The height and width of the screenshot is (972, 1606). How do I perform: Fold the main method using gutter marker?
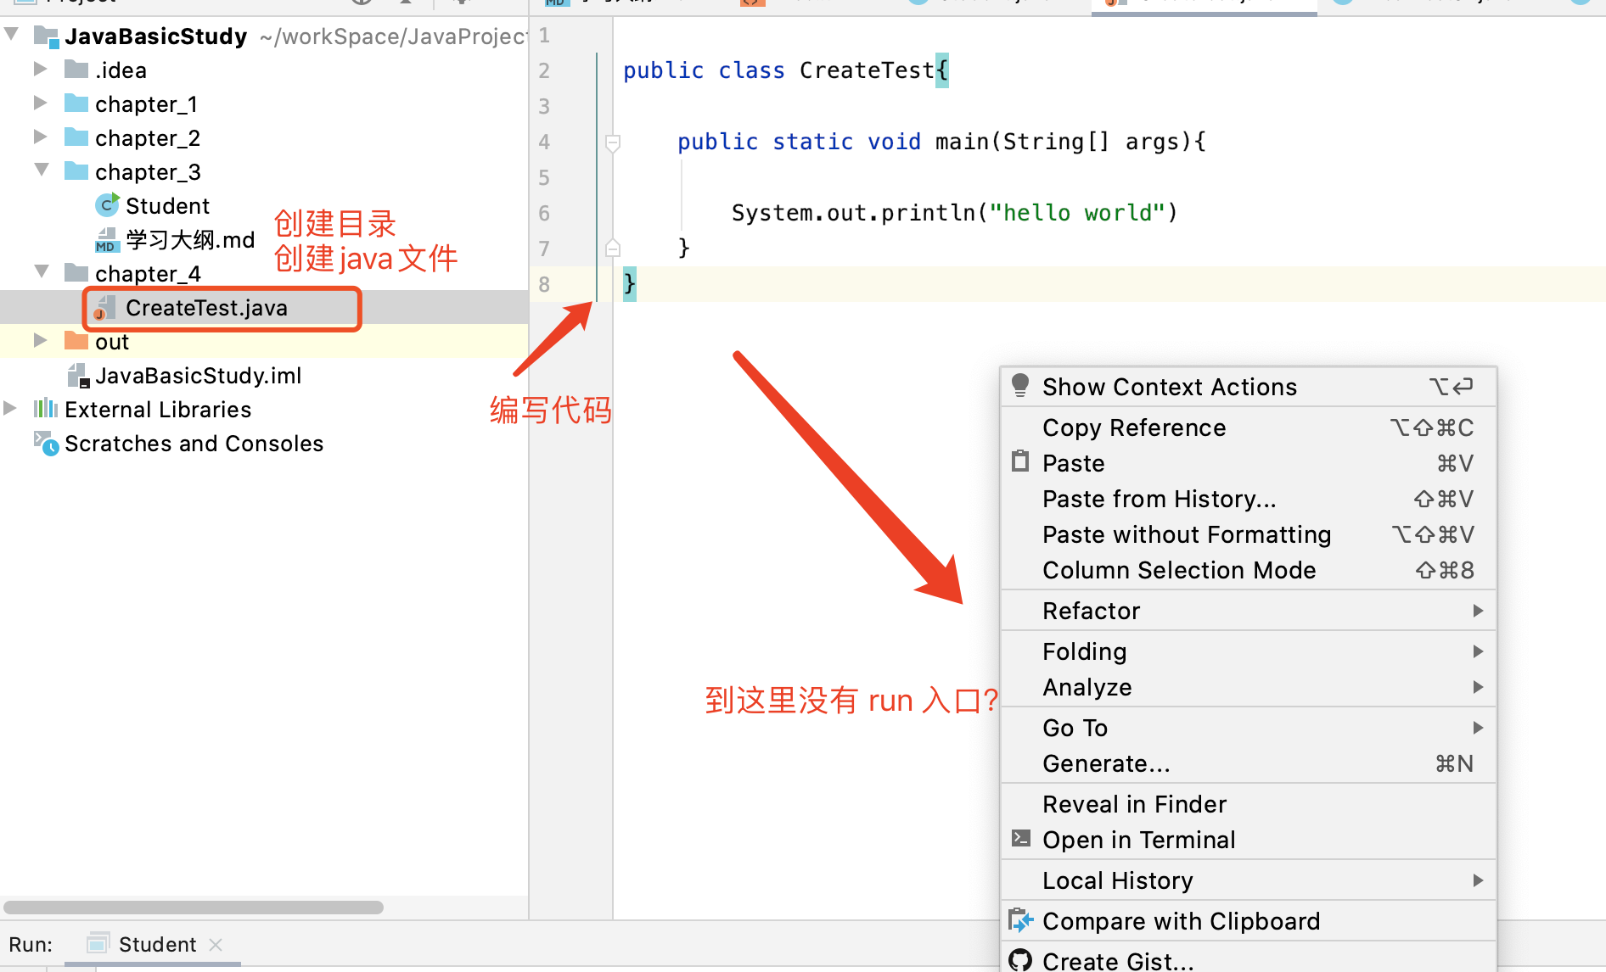pos(613,142)
